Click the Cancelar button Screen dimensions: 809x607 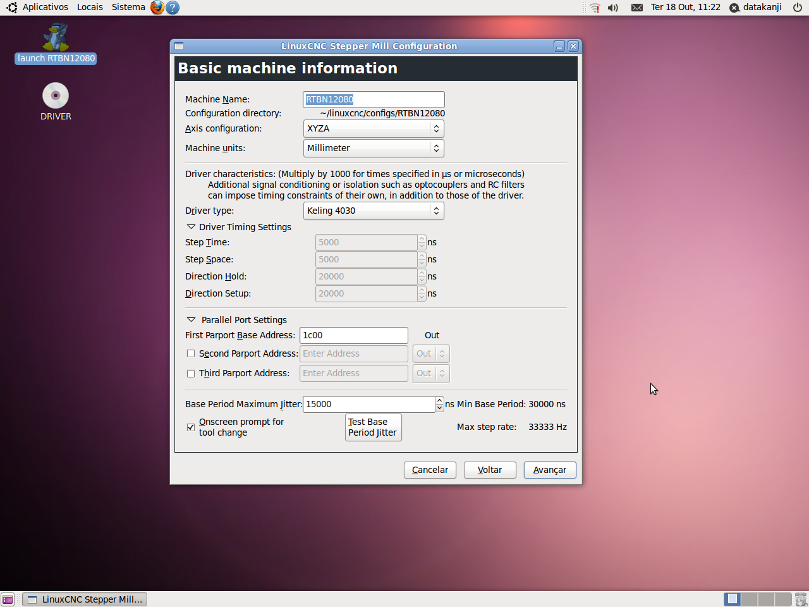tap(430, 470)
